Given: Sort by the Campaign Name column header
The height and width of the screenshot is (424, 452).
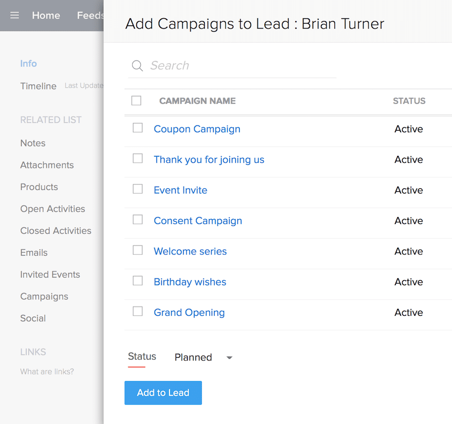Looking at the screenshot, I should point(197,101).
